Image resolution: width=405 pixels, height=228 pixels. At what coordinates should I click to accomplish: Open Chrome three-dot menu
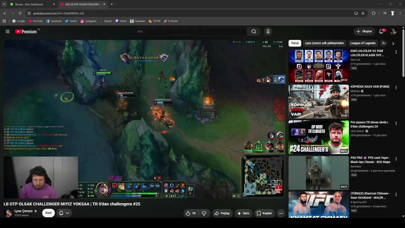400,13
